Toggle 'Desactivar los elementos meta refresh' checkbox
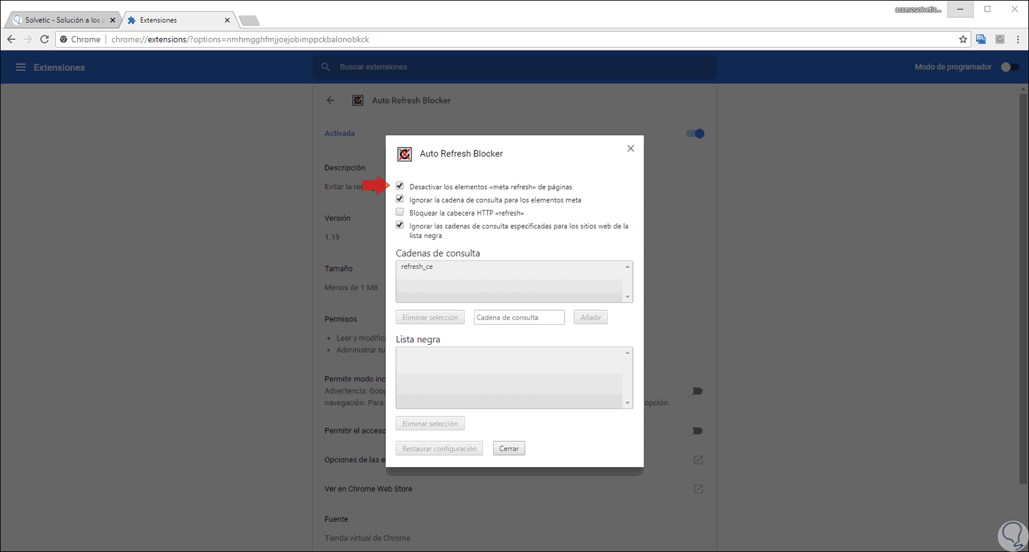Screen dimensions: 1029x552 click(x=400, y=186)
